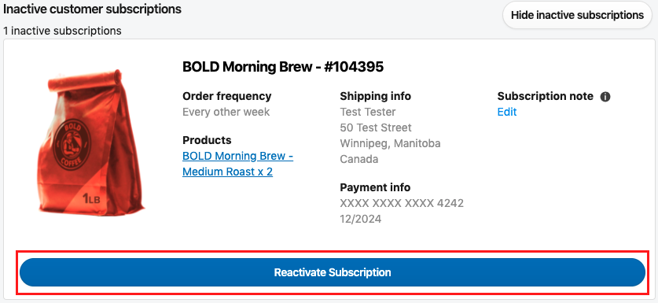Click the BOLD Coffee logo on bag
This screenshot has width=658, height=303.
click(x=72, y=144)
